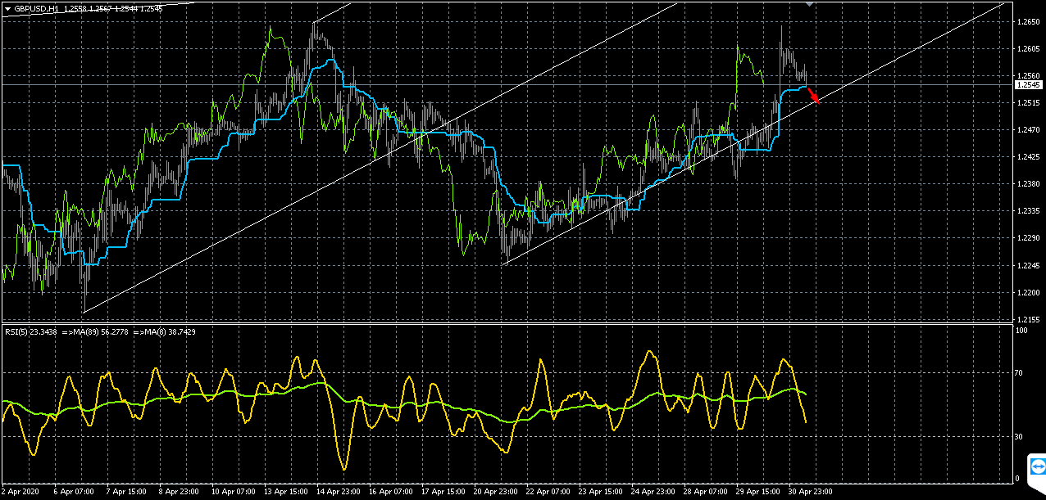Click the RSI scale value 0
This screenshot has height=500, width=1046.
[1018, 479]
